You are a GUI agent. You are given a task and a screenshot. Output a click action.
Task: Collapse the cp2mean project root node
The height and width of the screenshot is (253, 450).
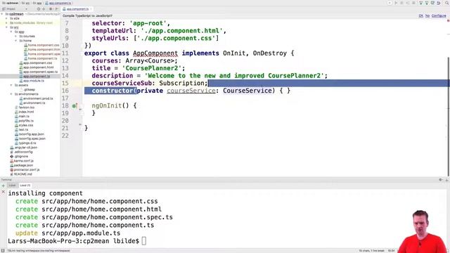tap(2, 14)
